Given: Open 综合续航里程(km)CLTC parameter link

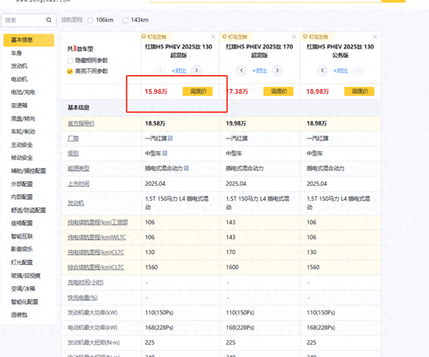Looking at the screenshot, I should 96,267.
